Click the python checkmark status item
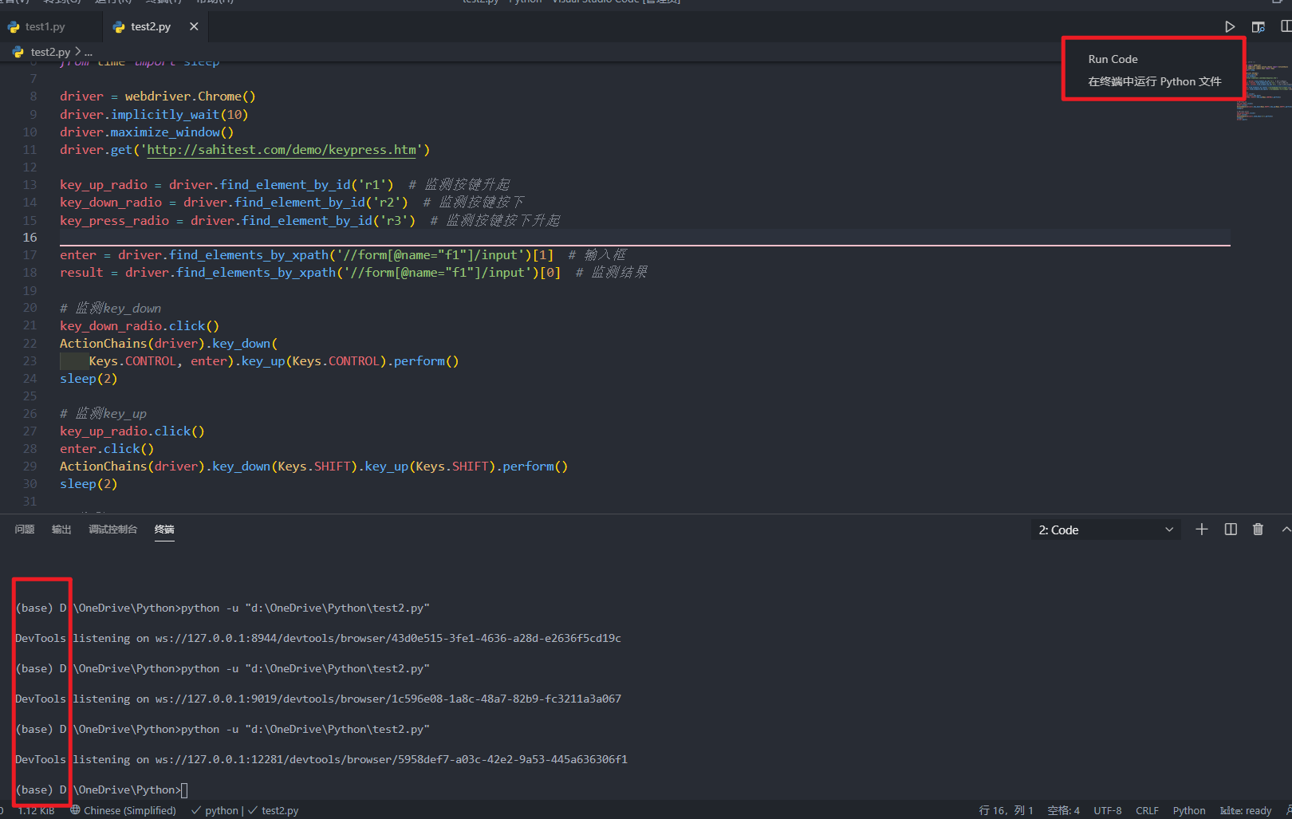The image size is (1292, 819). tap(215, 810)
